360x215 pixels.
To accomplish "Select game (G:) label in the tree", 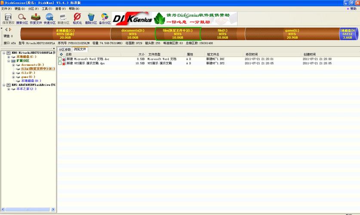I will click(x=28, y=77).
